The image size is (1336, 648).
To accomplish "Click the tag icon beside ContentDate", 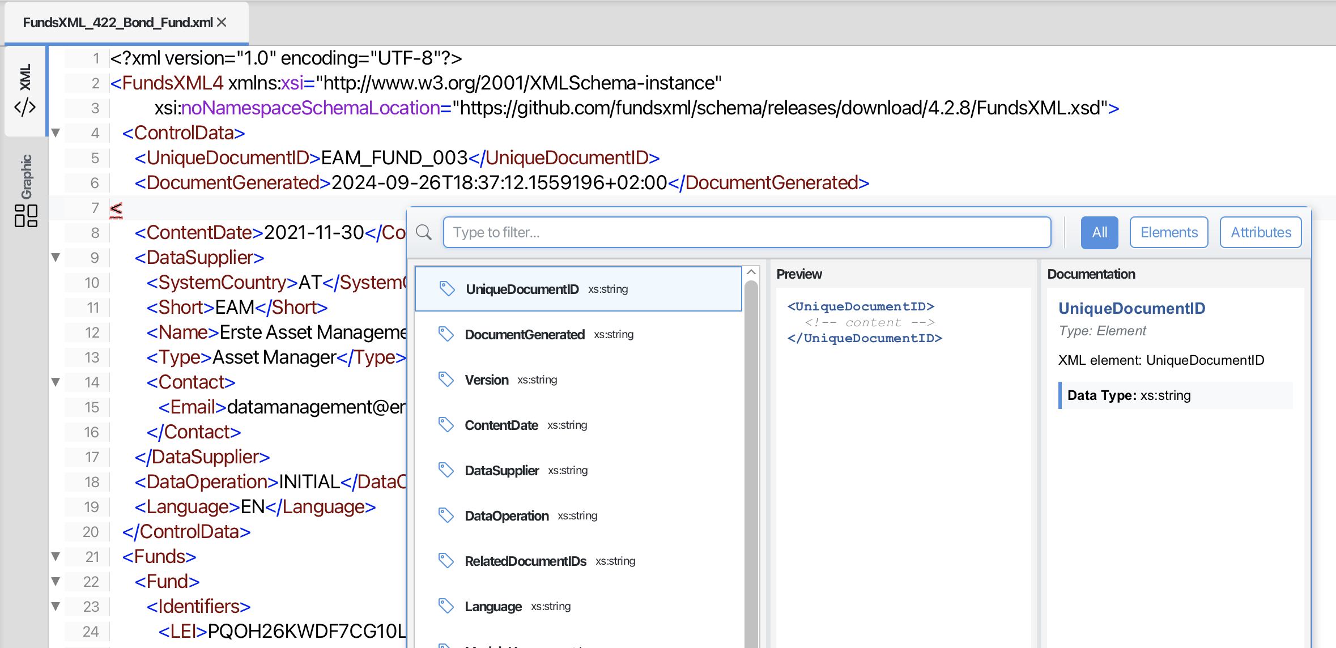I will pyautogui.click(x=447, y=424).
